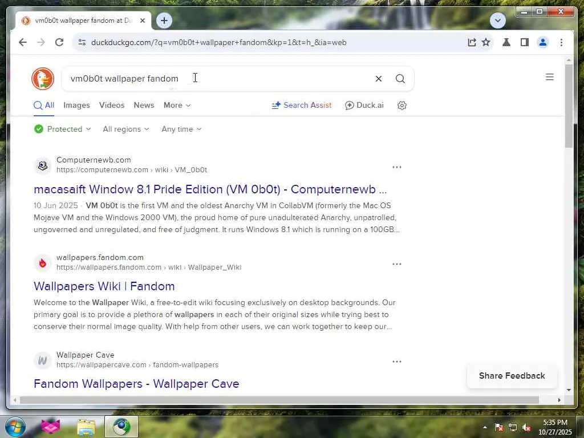Click the Computernewb site favicon
This screenshot has width=584, height=438.
click(43, 165)
